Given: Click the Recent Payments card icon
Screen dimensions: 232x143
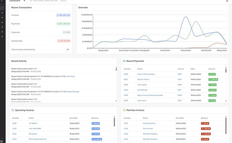Looking at the screenshot, I should click(124, 61).
